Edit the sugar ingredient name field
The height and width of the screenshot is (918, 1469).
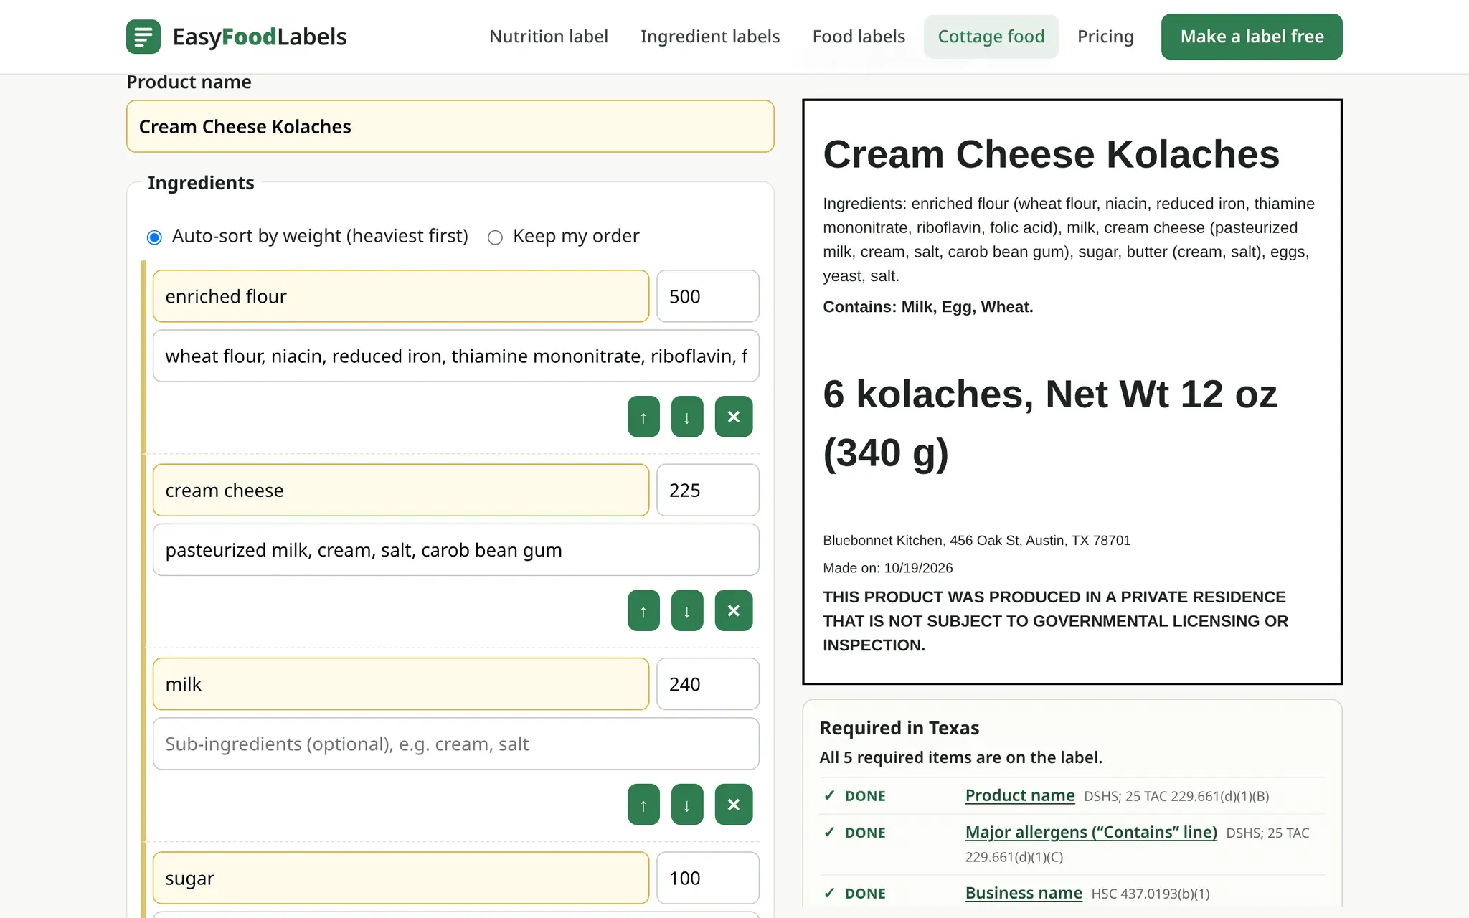[x=401, y=878]
